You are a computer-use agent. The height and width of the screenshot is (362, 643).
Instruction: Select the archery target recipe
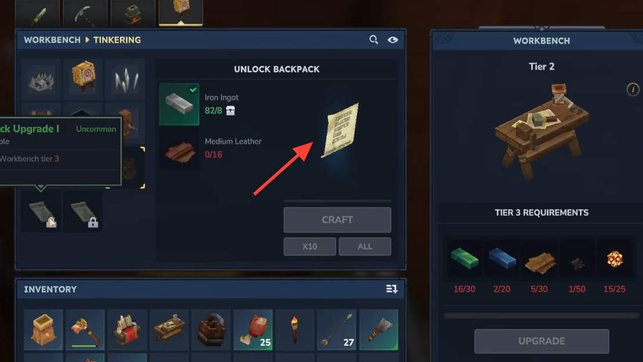click(83, 79)
